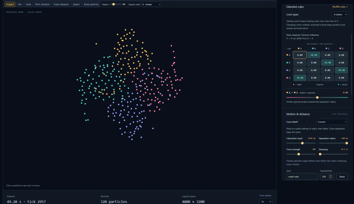The image size is (354, 204).
Task: Open the Color types dropdown
Action: click(340, 14)
